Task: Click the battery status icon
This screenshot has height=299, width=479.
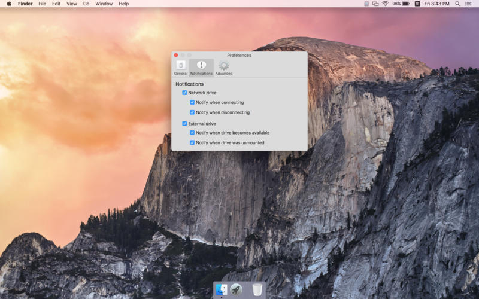Action: 406,4
